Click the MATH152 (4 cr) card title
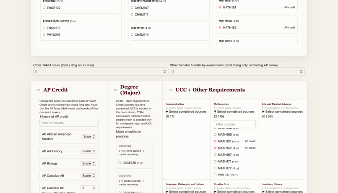 [x=229, y=21]
